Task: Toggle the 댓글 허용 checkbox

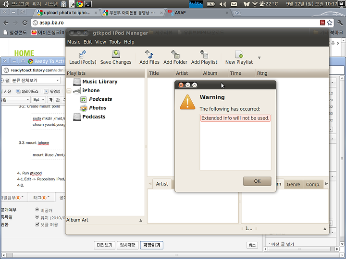Action: pyautogui.click(x=37, y=224)
